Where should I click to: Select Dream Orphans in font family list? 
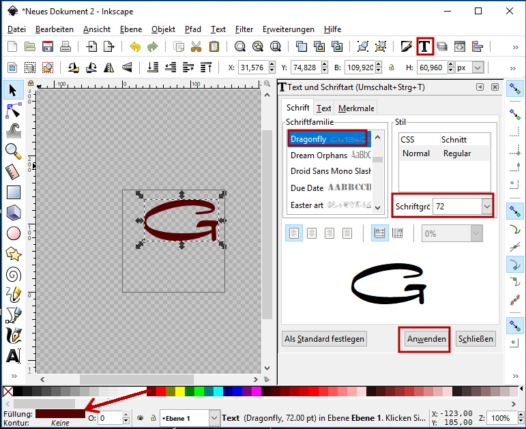tap(319, 155)
